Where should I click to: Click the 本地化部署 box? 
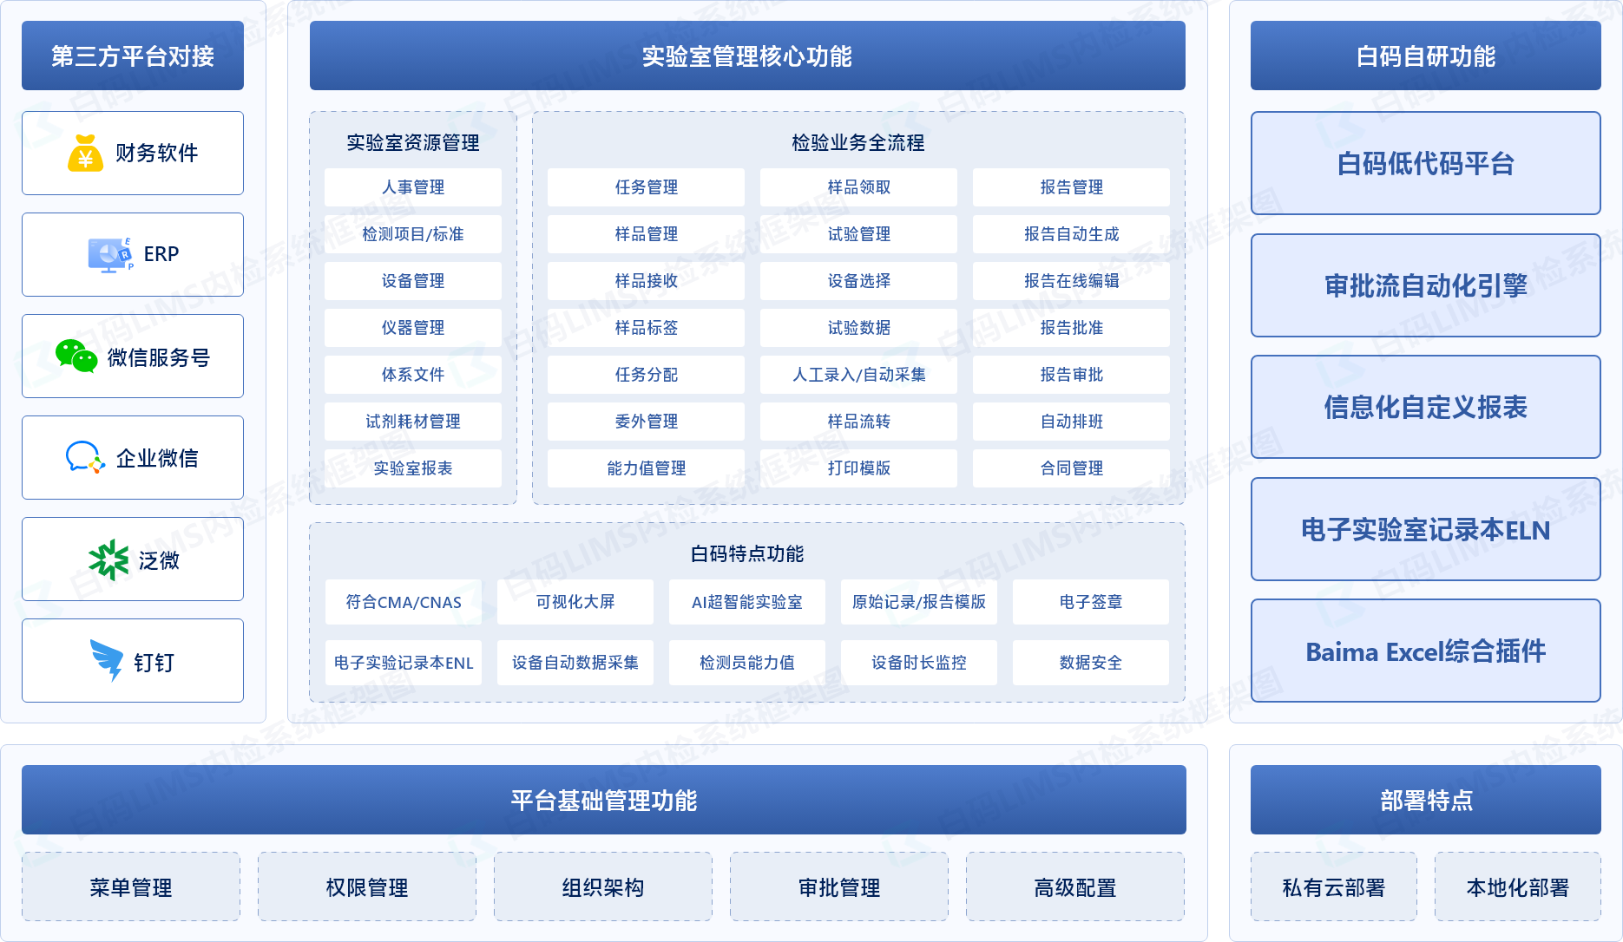tap(1518, 886)
